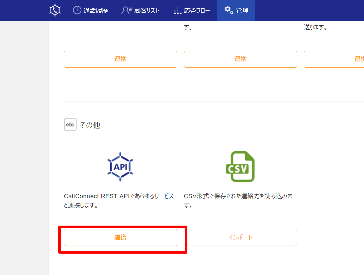
Task: Click the partially visible 連携 button at right edge
Action: point(334,59)
